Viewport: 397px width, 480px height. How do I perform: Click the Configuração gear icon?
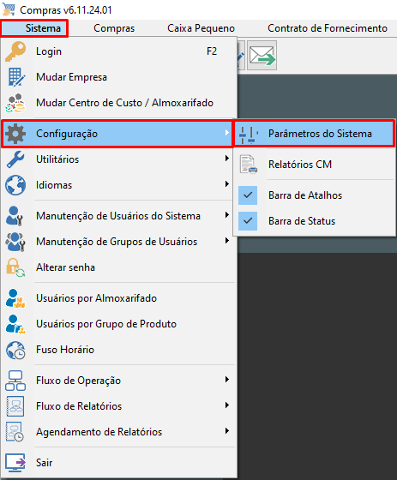click(15, 134)
